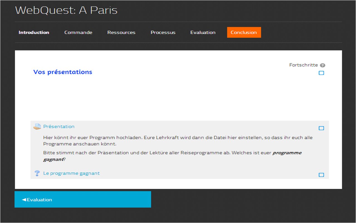Viewport: 356px width, 223px height.
Task: Click the WebQuest: A Paris page title
Action: 66,10
